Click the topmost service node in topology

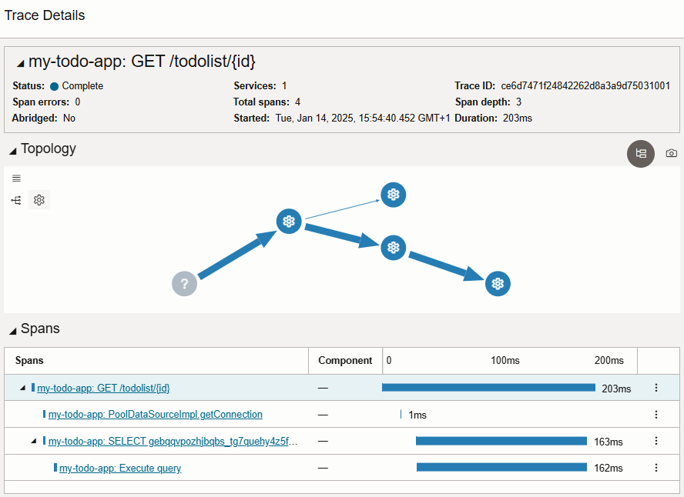coord(394,195)
